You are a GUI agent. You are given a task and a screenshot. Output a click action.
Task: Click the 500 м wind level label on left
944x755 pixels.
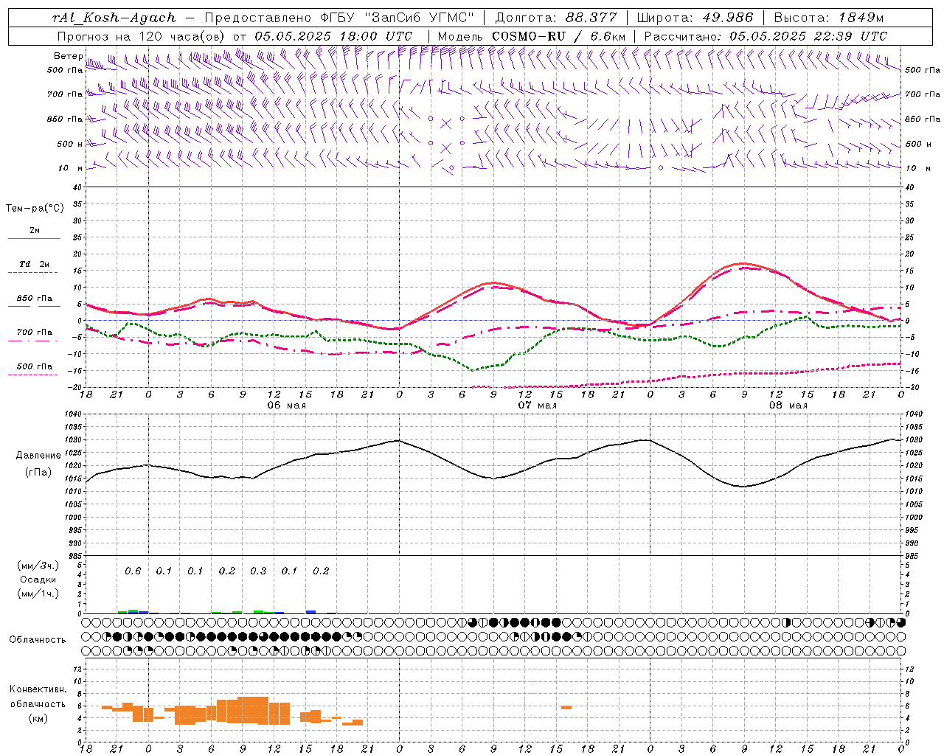point(70,144)
